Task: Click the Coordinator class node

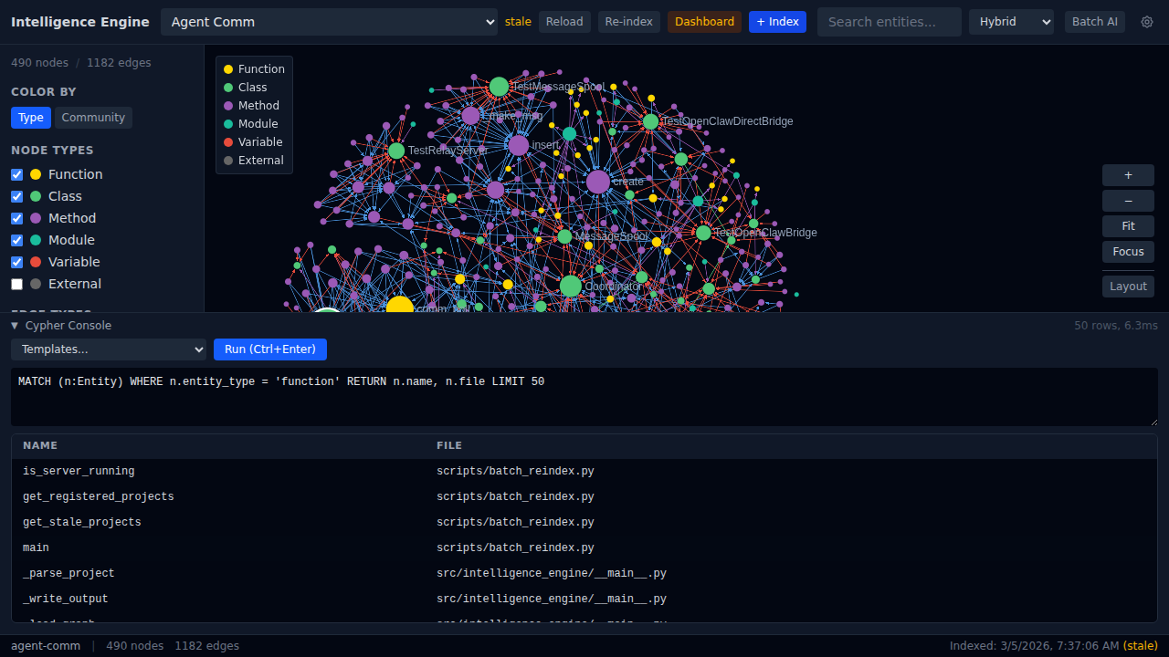Action: 571,287
